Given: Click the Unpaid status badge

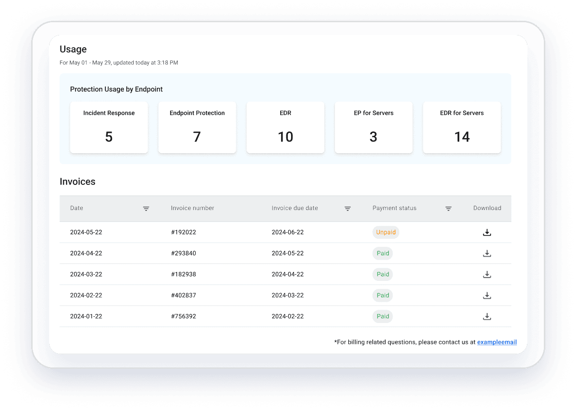Looking at the screenshot, I should 386,233.
